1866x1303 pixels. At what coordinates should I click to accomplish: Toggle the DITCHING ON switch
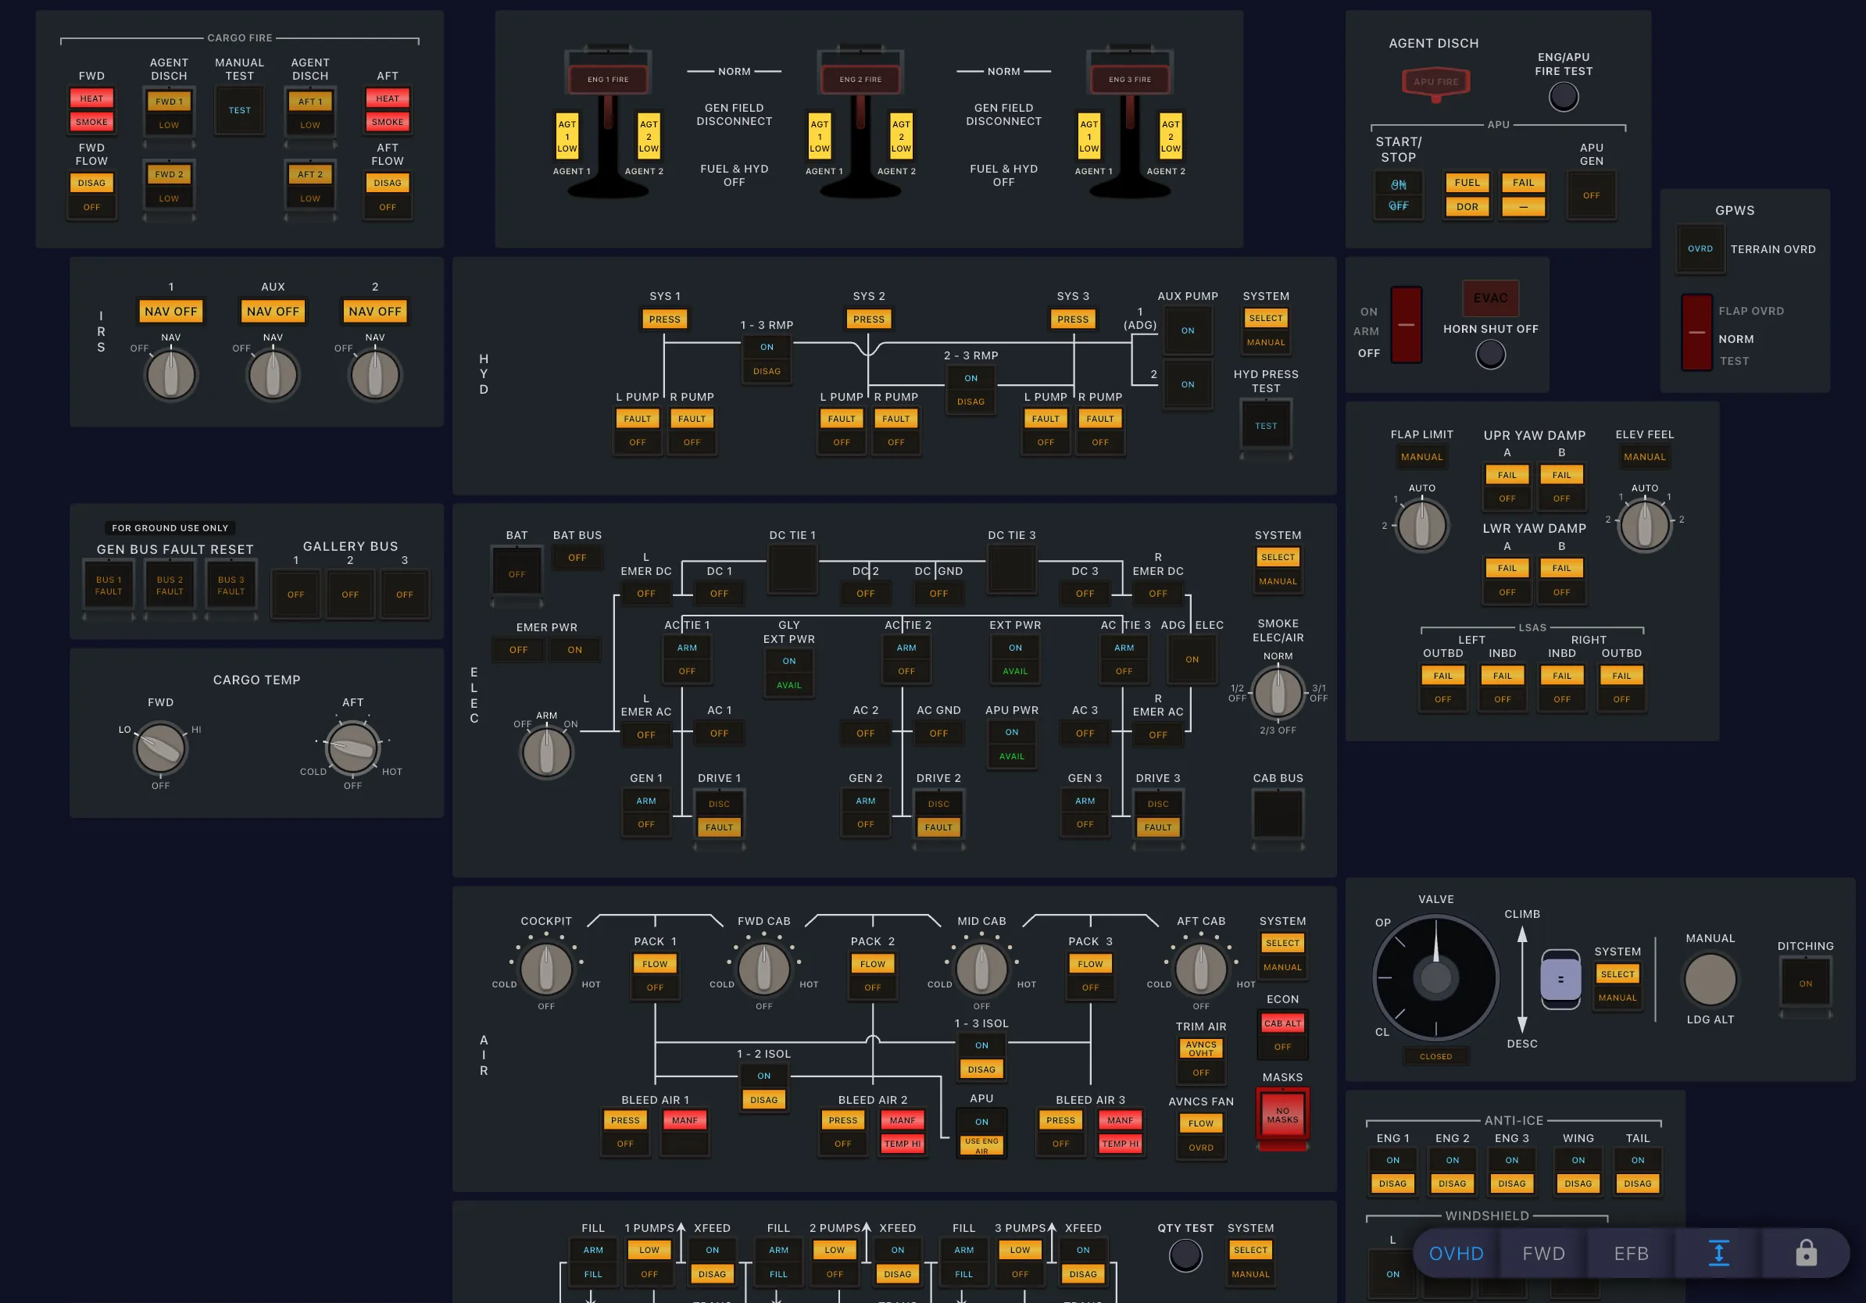[1805, 983]
